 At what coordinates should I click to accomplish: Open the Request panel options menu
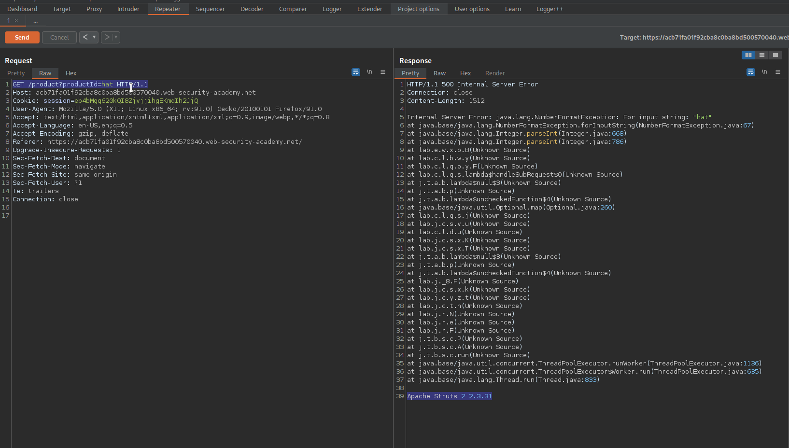(x=383, y=72)
